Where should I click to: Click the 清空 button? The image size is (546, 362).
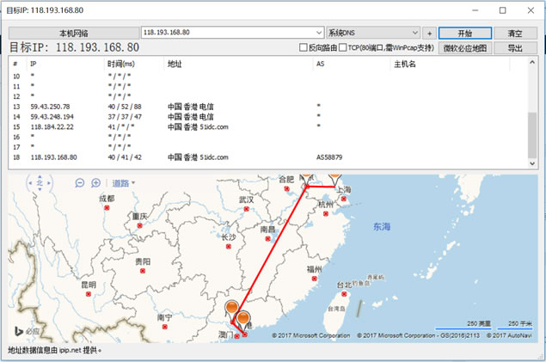(x=515, y=33)
